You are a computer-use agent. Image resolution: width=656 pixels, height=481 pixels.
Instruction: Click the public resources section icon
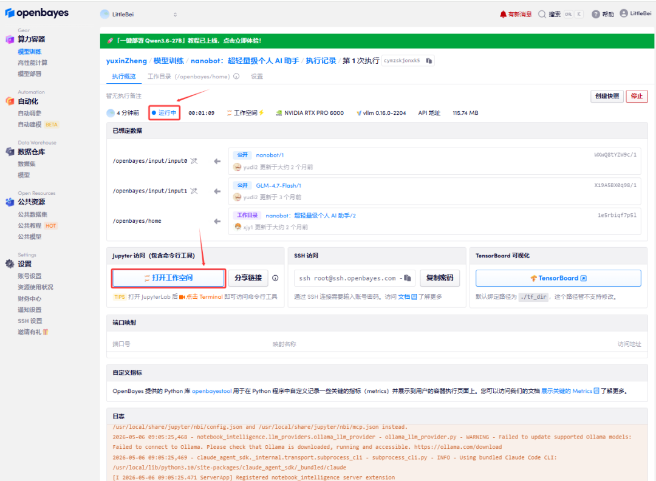(x=10, y=202)
